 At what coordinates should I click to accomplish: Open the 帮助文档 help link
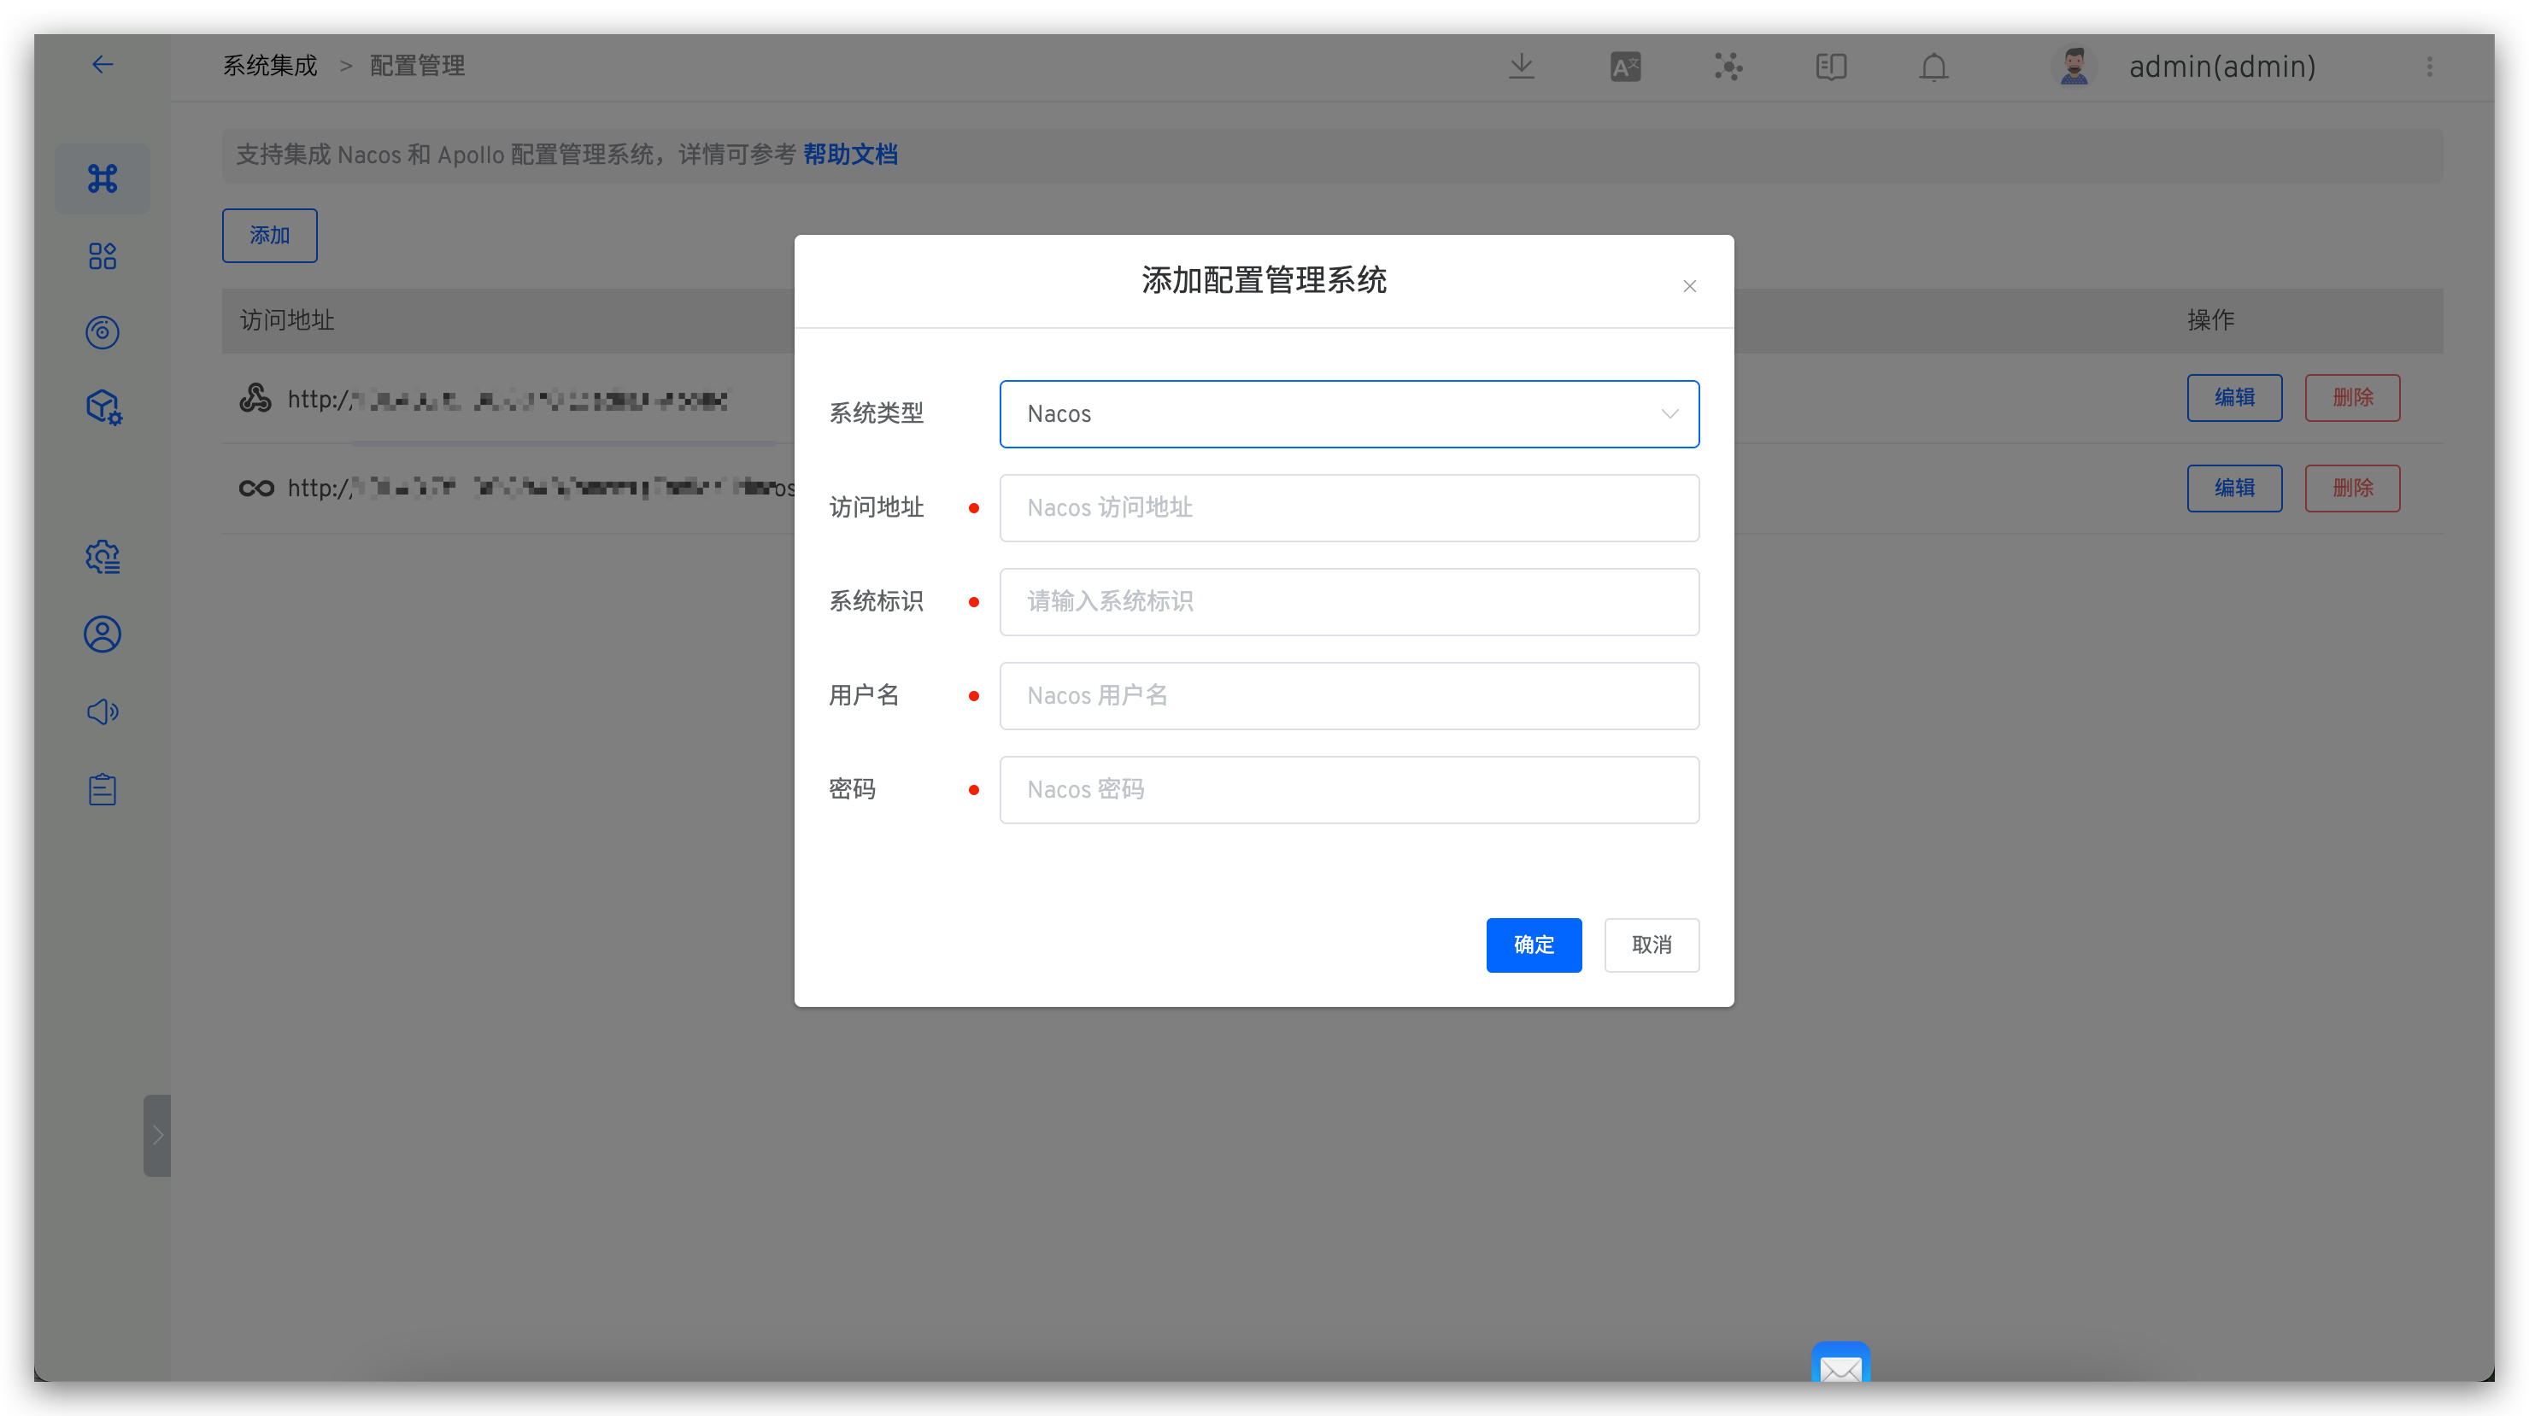pyautogui.click(x=850, y=154)
